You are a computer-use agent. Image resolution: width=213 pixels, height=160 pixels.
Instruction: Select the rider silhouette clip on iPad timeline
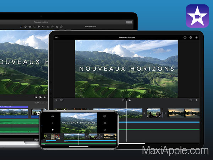point(155,113)
